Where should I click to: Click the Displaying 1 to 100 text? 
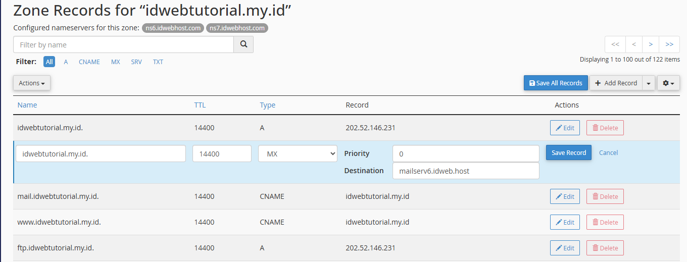[x=630, y=59]
